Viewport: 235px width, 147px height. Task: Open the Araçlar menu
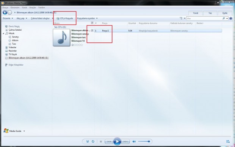33,7
